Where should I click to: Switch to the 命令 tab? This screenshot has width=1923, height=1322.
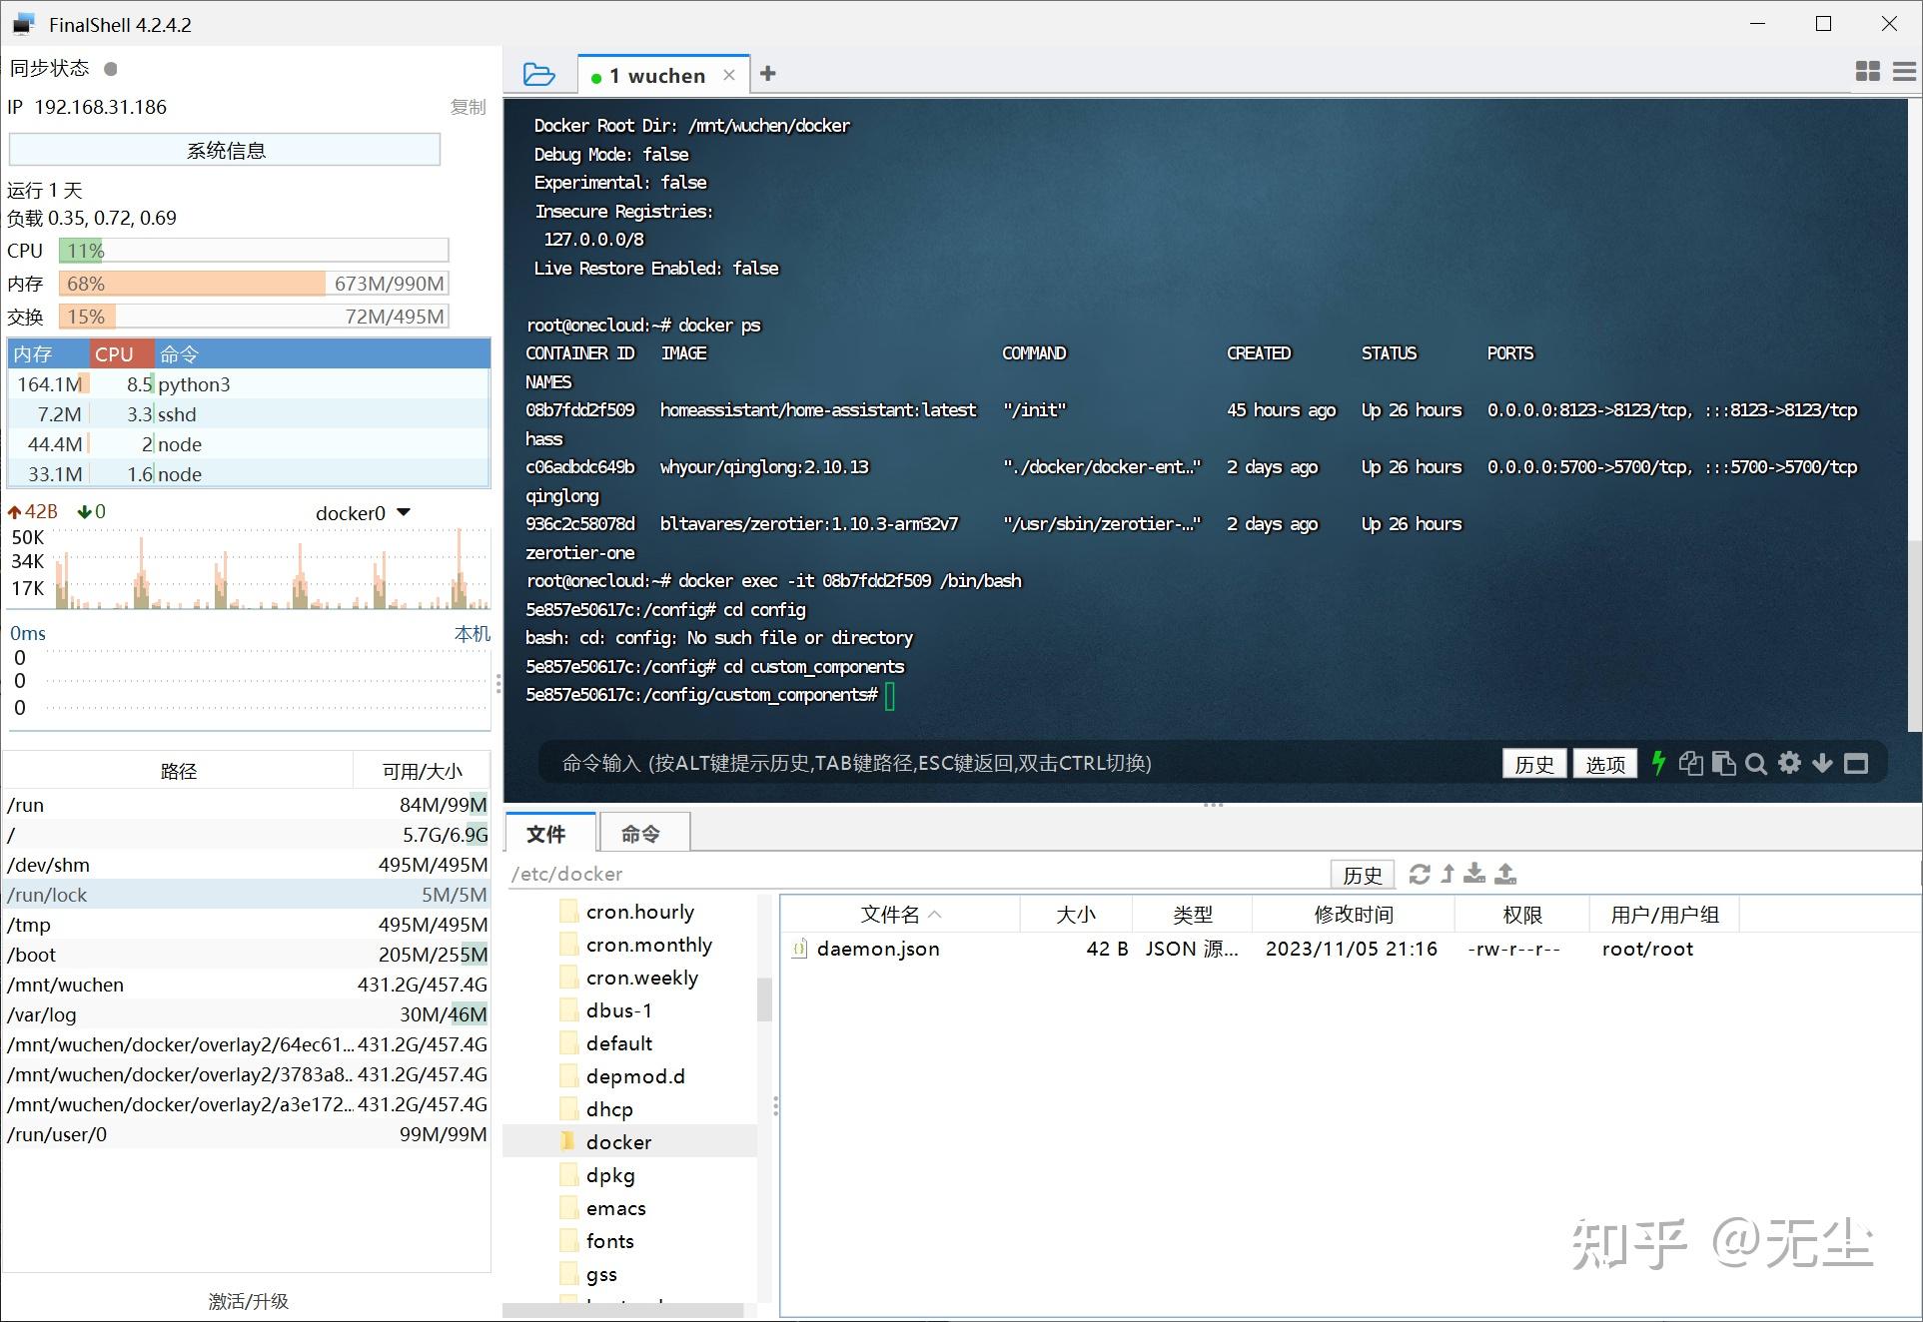click(x=642, y=833)
